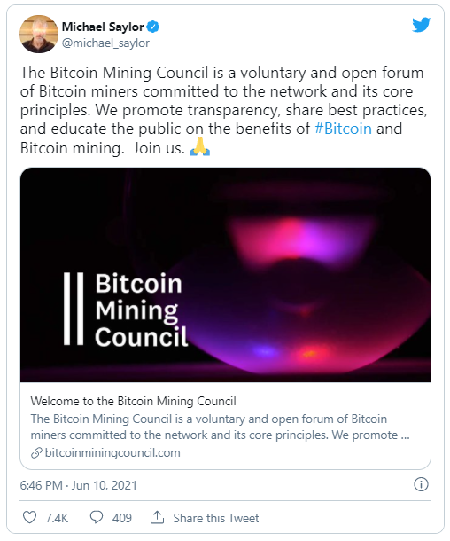Visit the bitcoinminingcouncil.com link
Image resolution: width=450 pixels, height=541 pixels.
(112, 452)
